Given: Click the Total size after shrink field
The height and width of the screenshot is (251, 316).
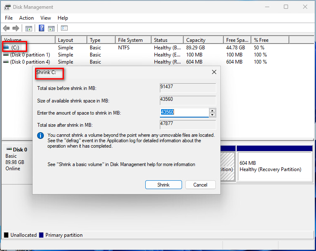Looking at the screenshot, I should tap(188, 125).
